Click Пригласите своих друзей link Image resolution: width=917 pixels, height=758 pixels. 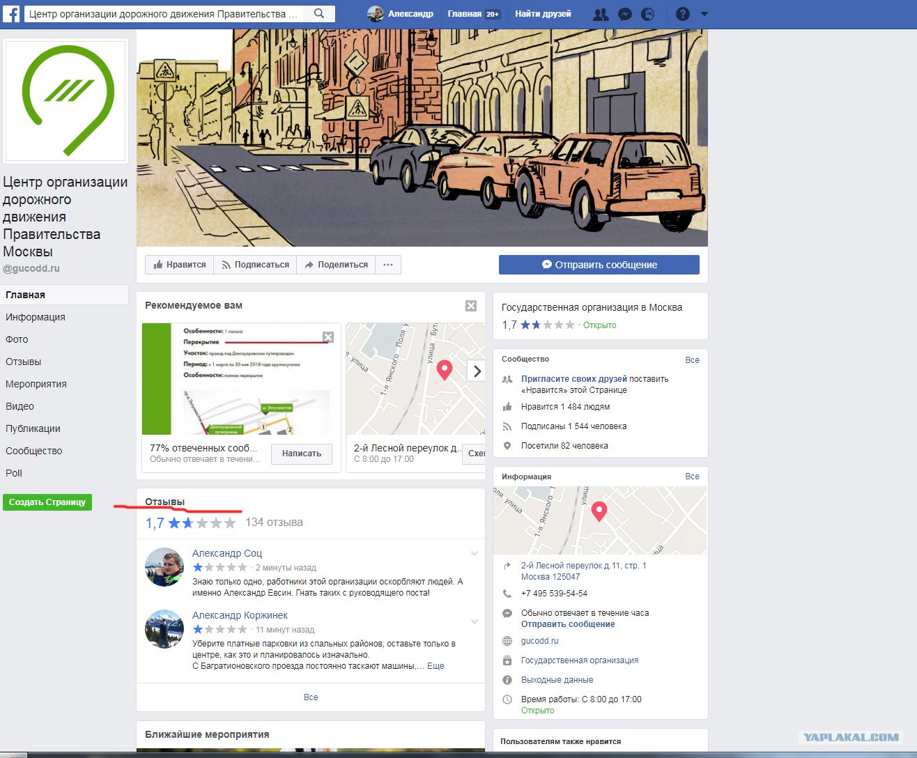(574, 379)
